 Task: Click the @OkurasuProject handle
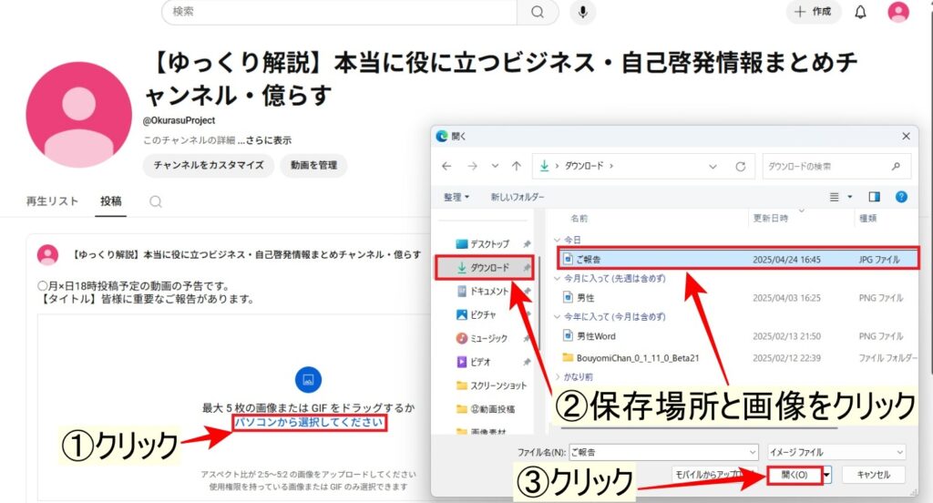pos(179,120)
